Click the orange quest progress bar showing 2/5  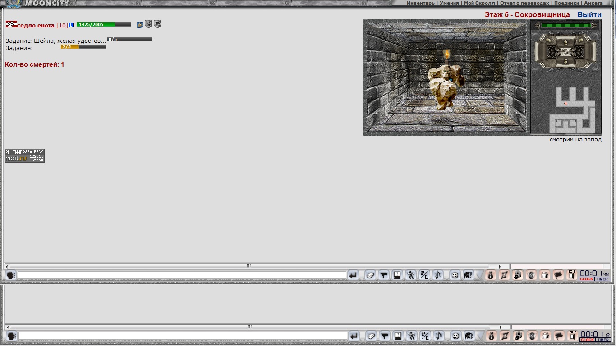(x=83, y=46)
